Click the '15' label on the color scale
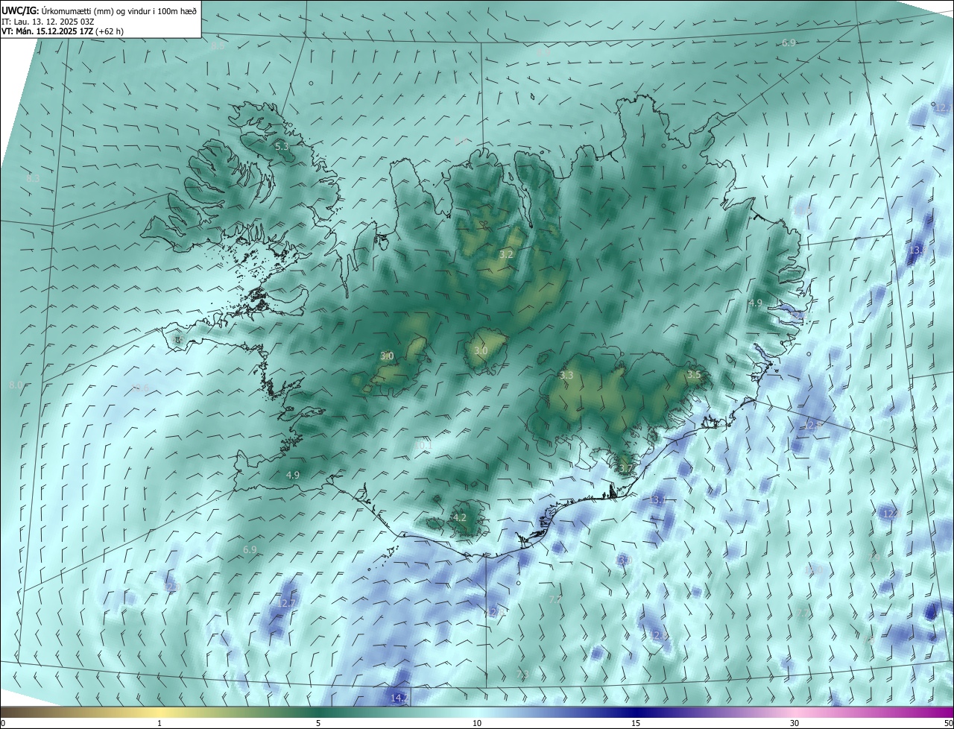The width and height of the screenshot is (954, 729). [x=636, y=723]
